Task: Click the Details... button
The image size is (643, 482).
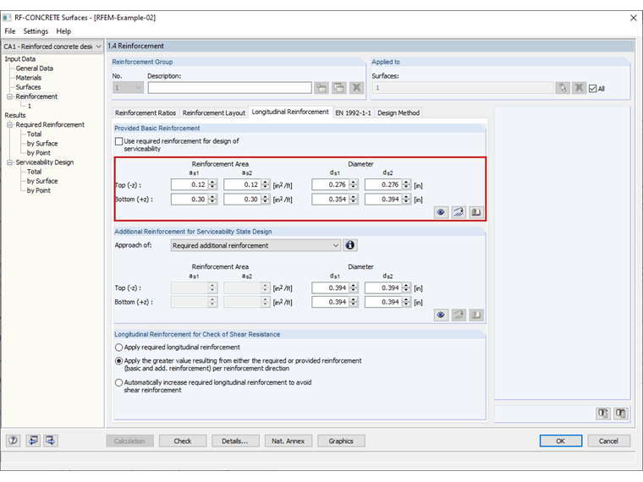Action: (235, 441)
